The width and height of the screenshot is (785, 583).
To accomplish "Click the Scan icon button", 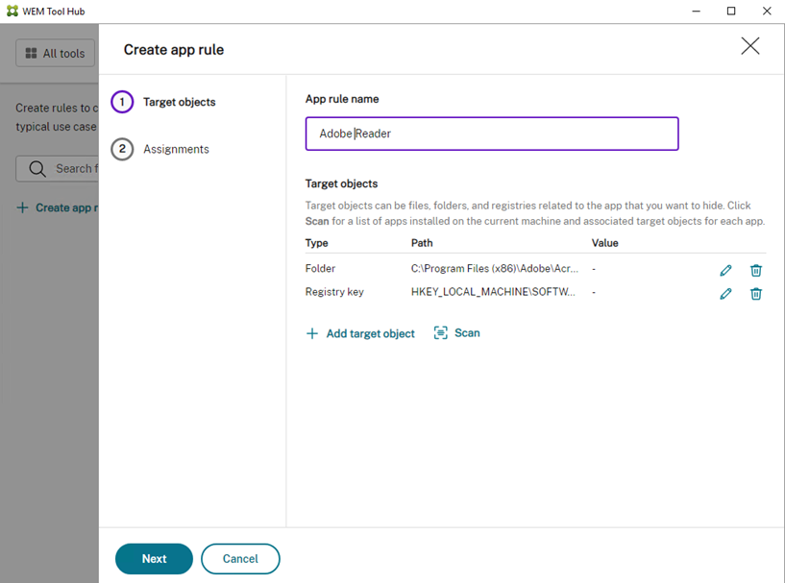I will [441, 333].
